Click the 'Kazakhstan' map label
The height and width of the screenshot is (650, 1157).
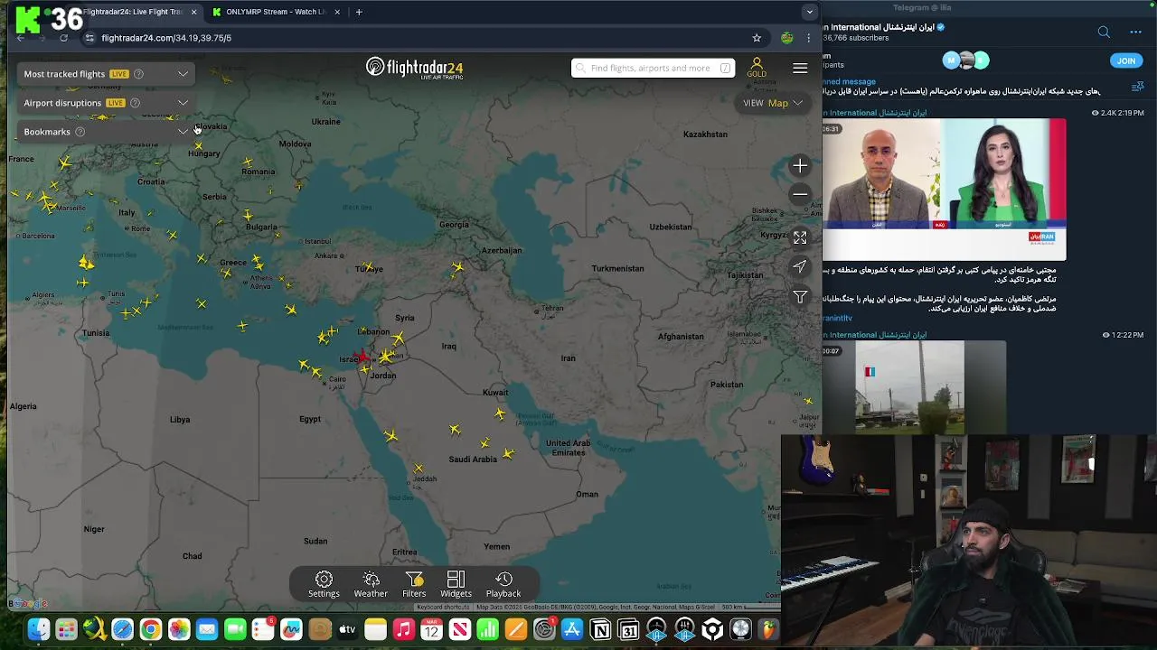click(705, 135)
